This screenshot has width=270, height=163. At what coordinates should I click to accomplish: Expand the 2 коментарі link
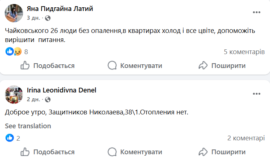[246, 138]
